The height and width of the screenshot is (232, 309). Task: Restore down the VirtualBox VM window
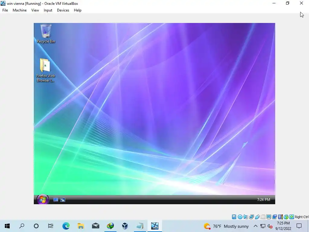(288, 3)
